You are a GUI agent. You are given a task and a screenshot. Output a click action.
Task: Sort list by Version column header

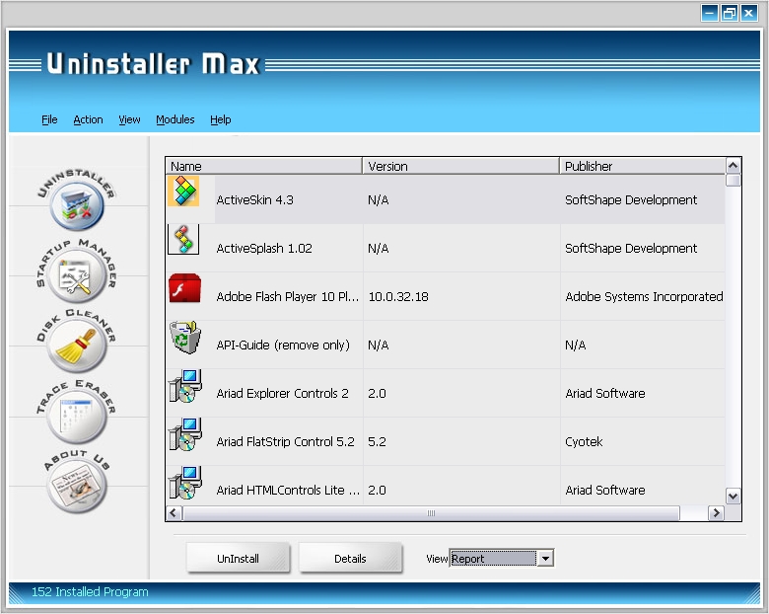click(461, 166)
